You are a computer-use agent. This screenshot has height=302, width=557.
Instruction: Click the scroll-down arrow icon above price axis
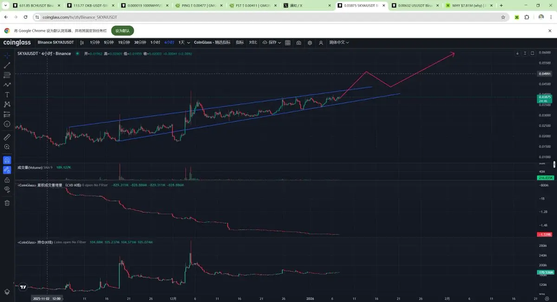coord(518,53)
